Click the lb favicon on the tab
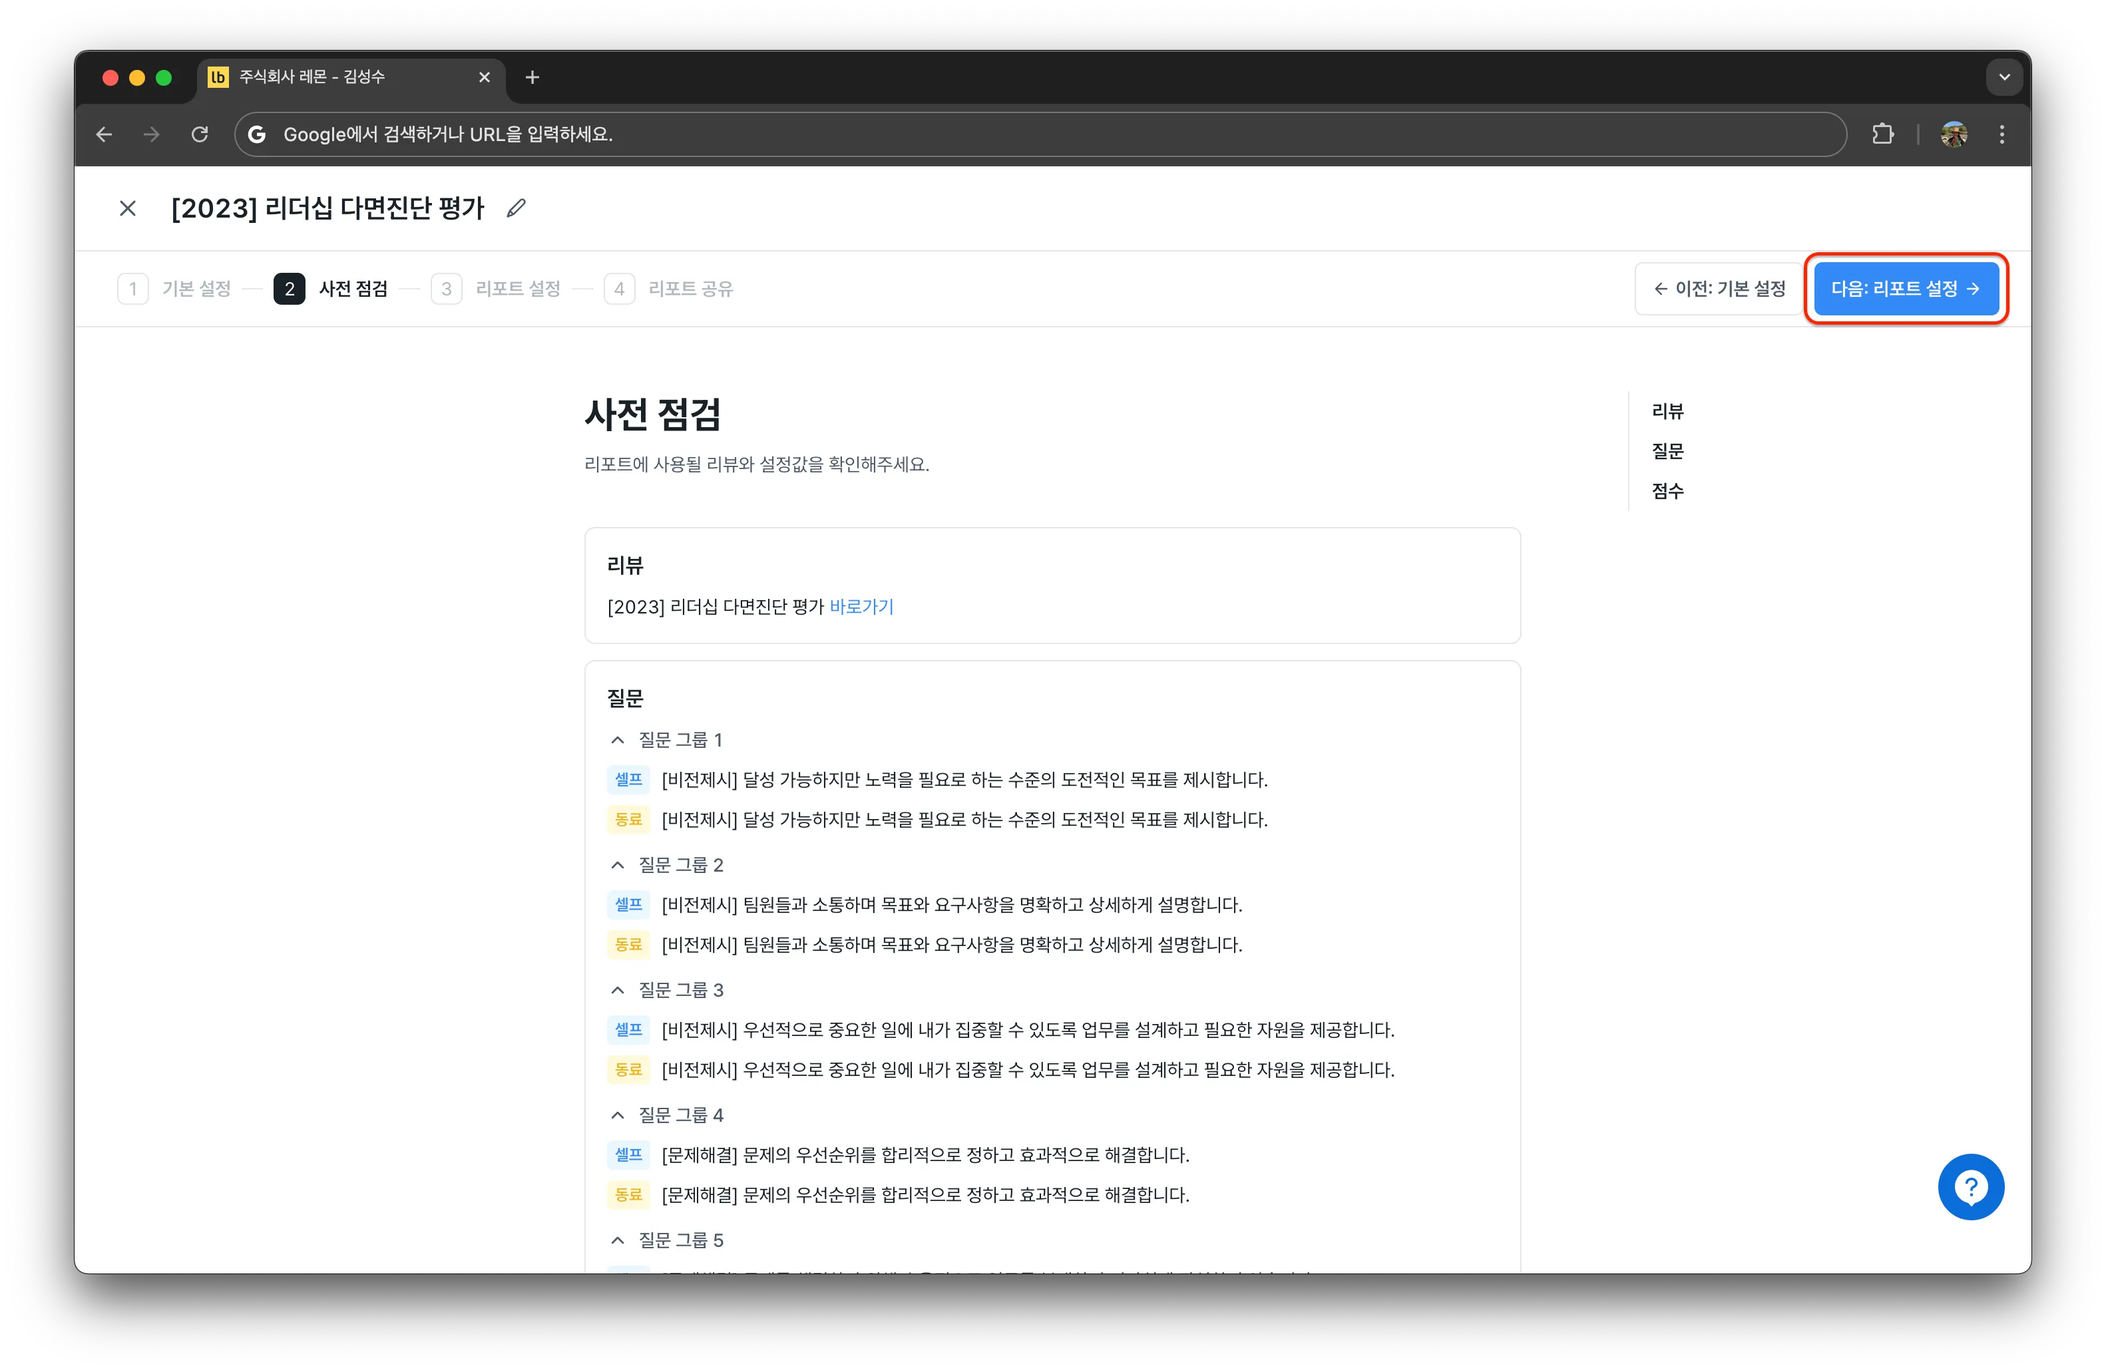The height and width of the screenshot is (1372, 2106). pyautogui.click(x=218, y=77)
